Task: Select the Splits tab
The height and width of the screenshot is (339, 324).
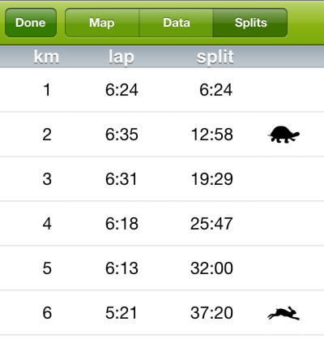Action: (x=250, y=23)
